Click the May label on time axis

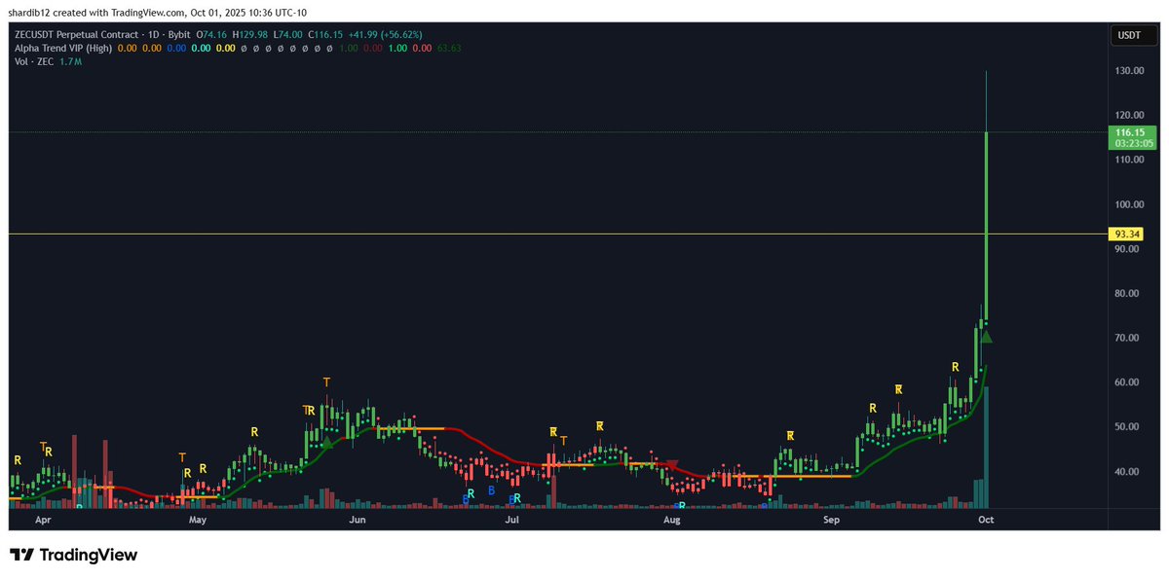[x=198, y=521]
